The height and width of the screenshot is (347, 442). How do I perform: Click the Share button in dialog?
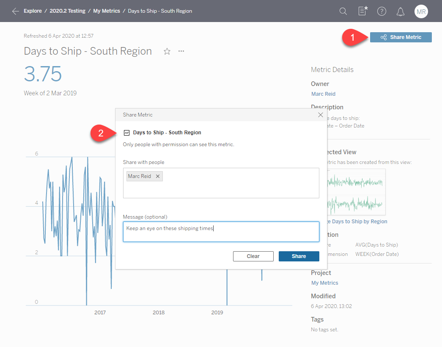(x=299, y=256)
